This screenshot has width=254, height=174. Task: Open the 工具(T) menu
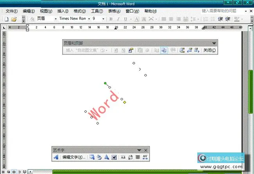coord(97,11)
